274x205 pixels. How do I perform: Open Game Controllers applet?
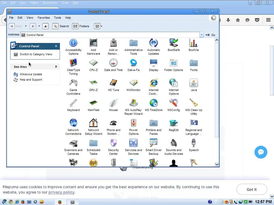[73, 87]
